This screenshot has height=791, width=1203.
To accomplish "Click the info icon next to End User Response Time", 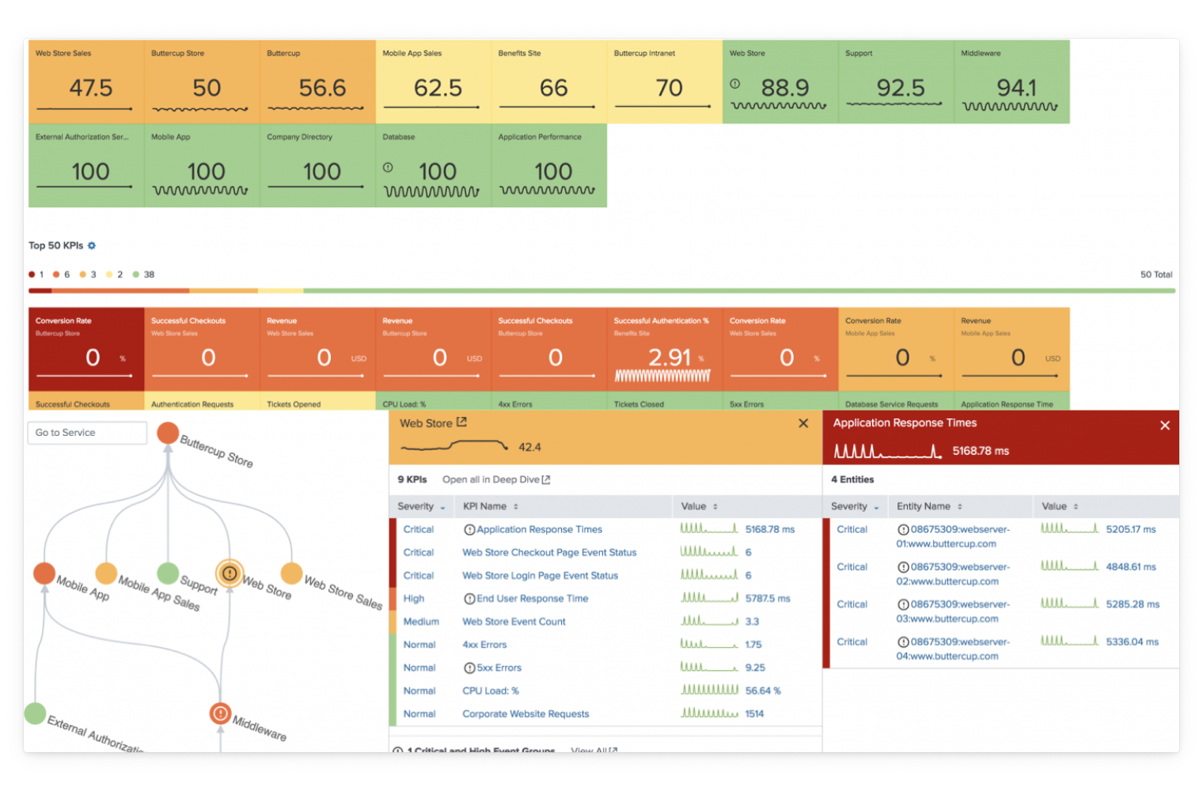I will pyautogui.click(x=469, y=599).
